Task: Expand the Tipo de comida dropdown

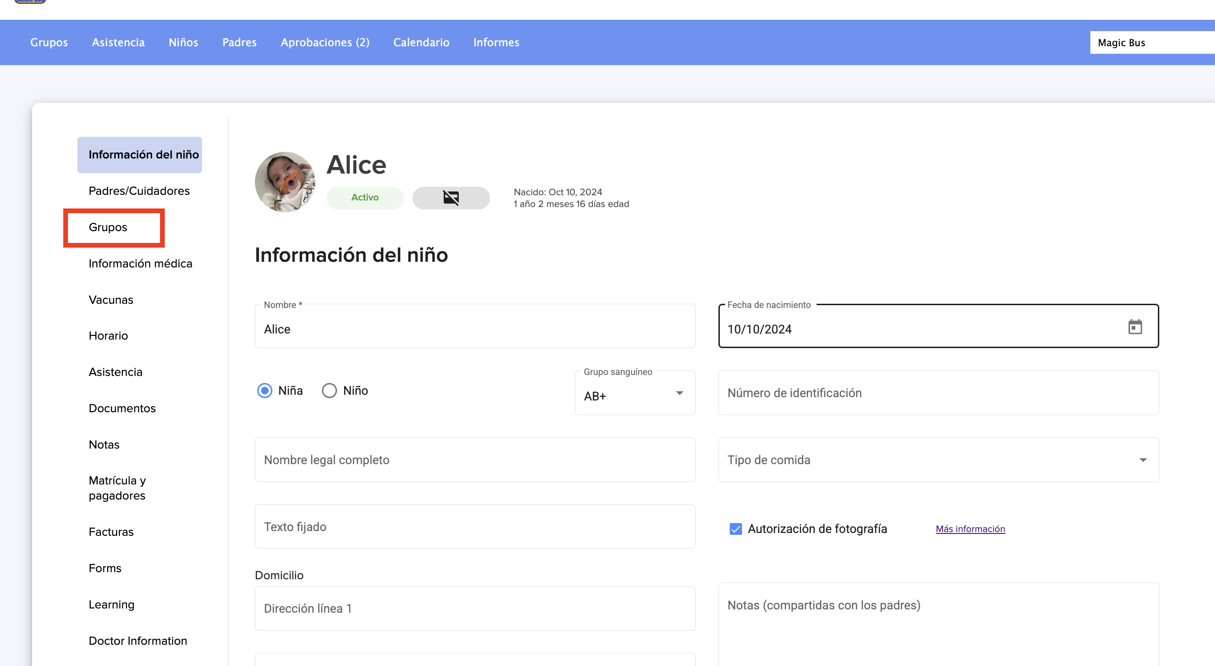Action: [938, 460]
